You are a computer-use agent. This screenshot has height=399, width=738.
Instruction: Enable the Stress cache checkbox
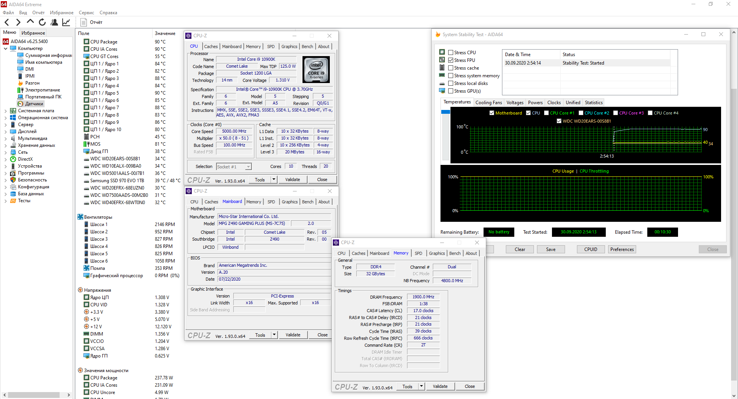tap(450, 68)
